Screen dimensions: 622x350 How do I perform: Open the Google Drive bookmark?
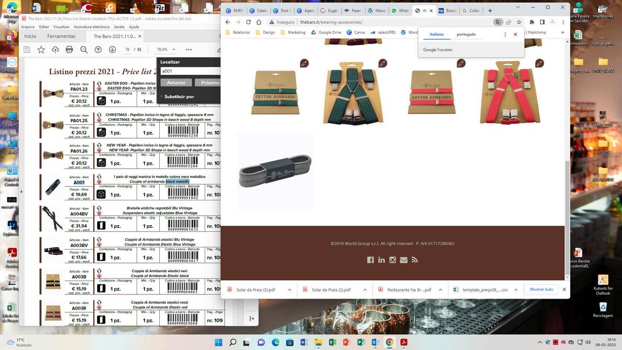click(x=326, y=32)
